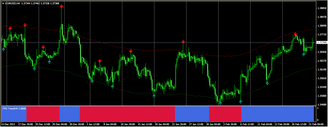Screen dimensions: 328x127
Task: Select teal up arrow at 11 Feb 04:00 dip
Action: coord(267,83)
